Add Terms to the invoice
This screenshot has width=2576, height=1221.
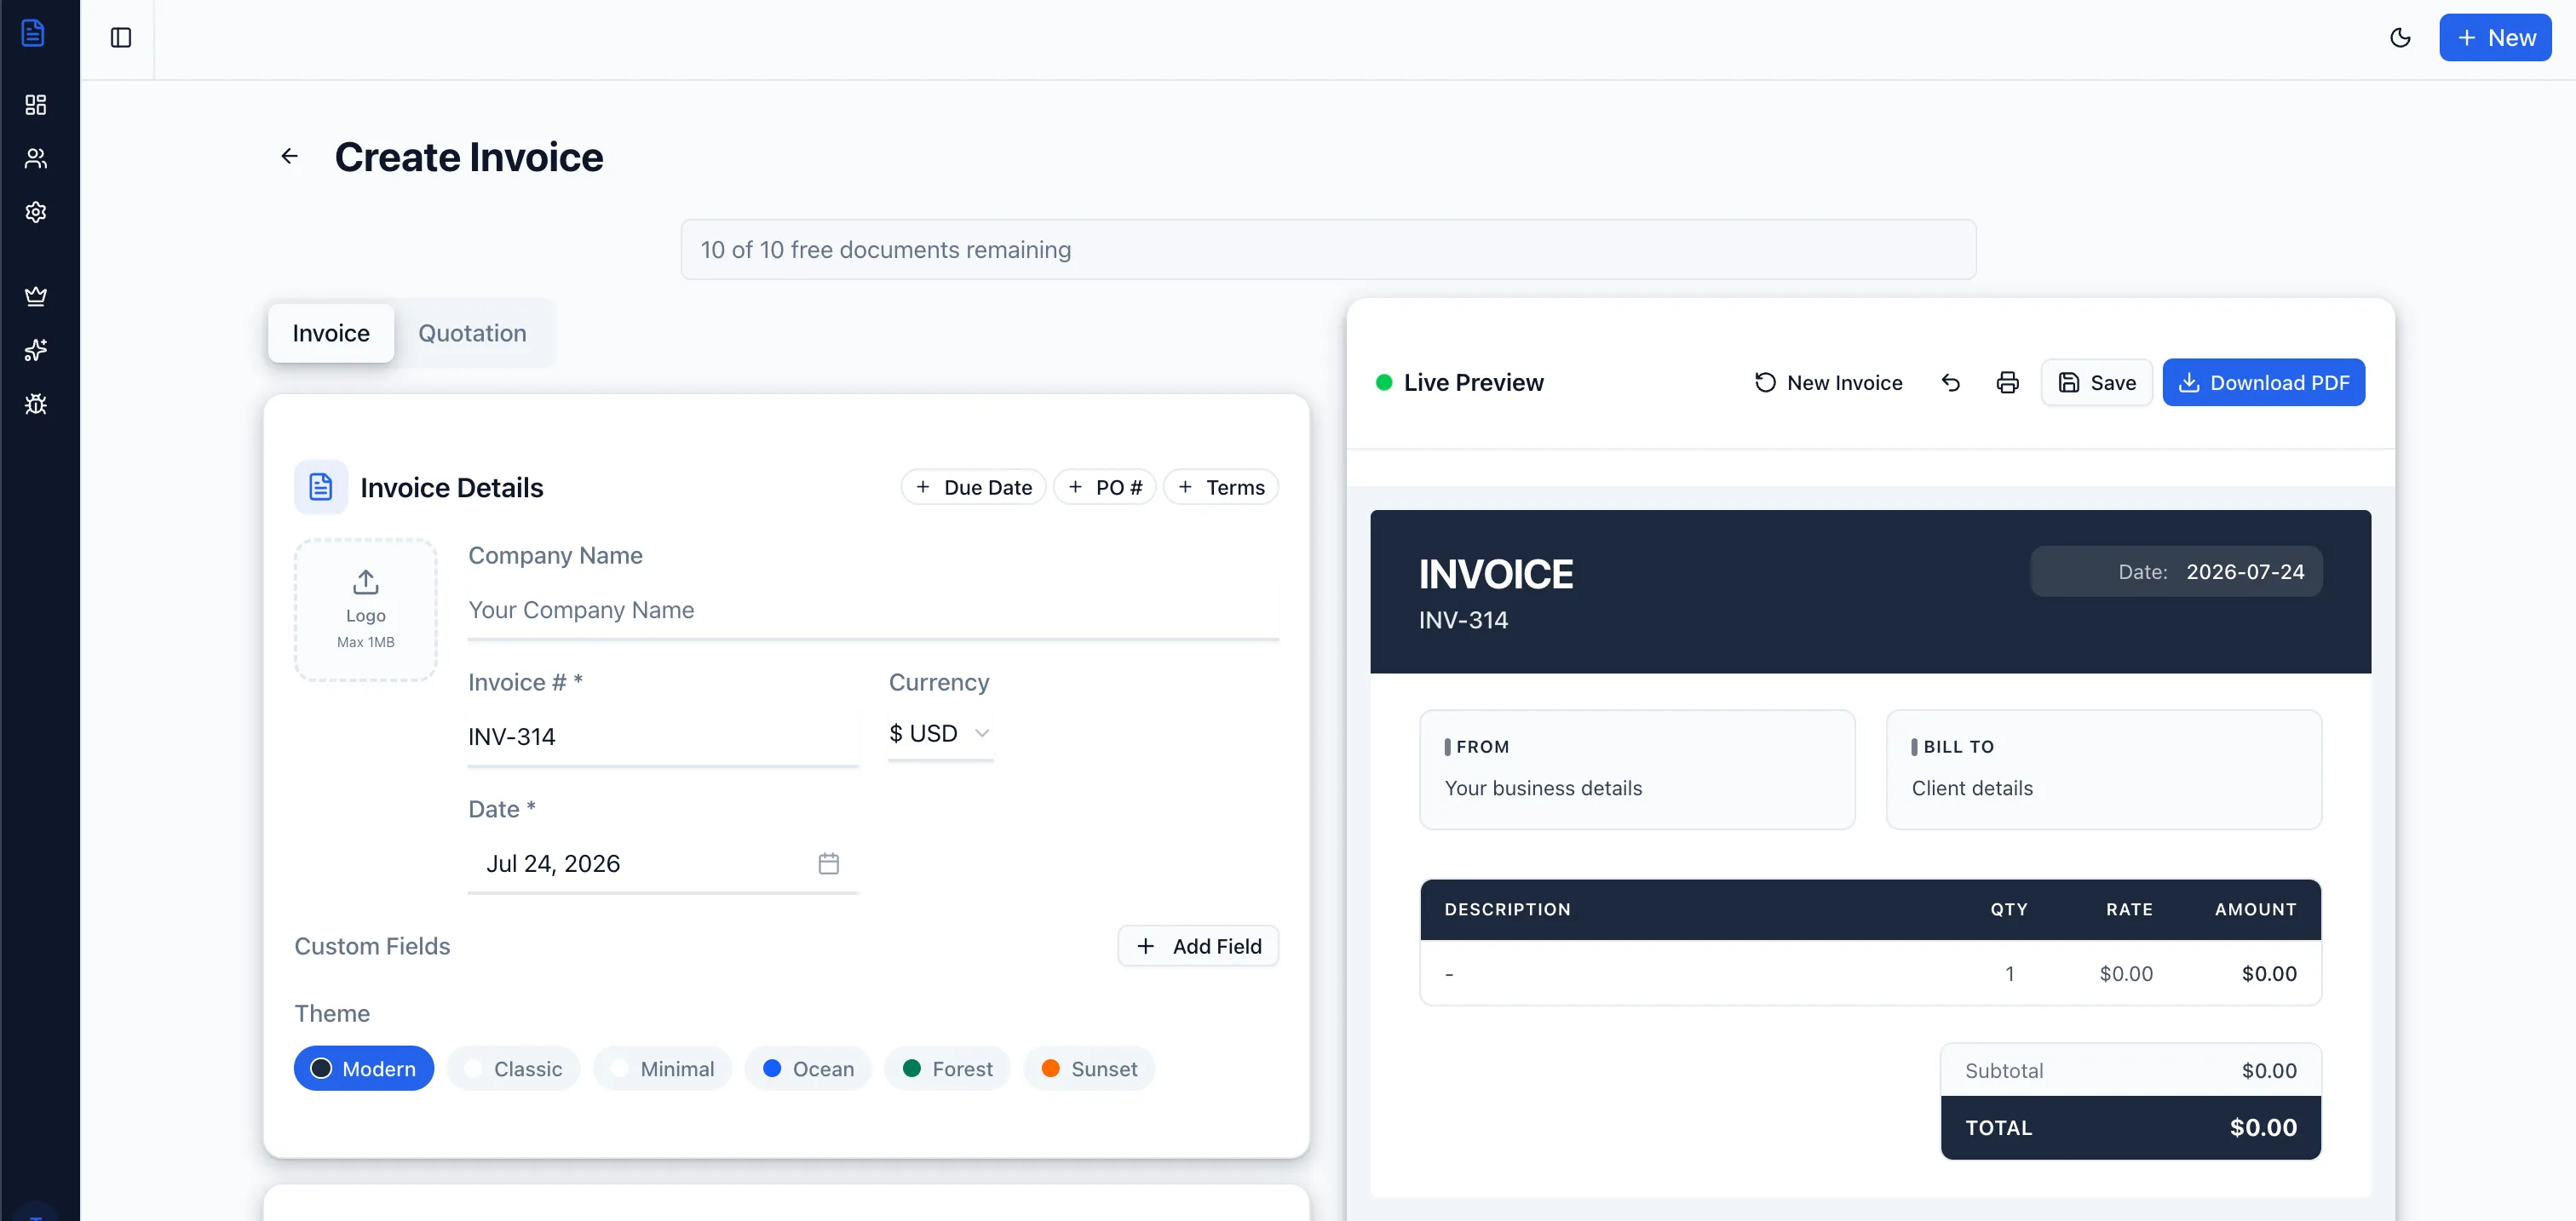[x=1220, y=486]
